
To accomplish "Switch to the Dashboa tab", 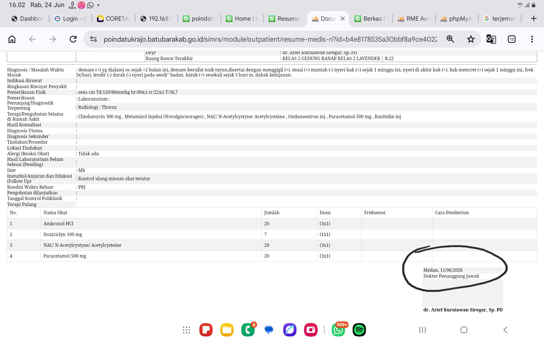I will pos(28,19).
